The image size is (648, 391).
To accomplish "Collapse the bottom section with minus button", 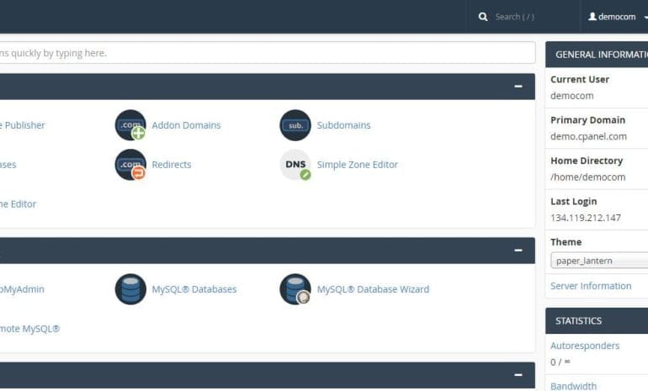I will point(518,375).
